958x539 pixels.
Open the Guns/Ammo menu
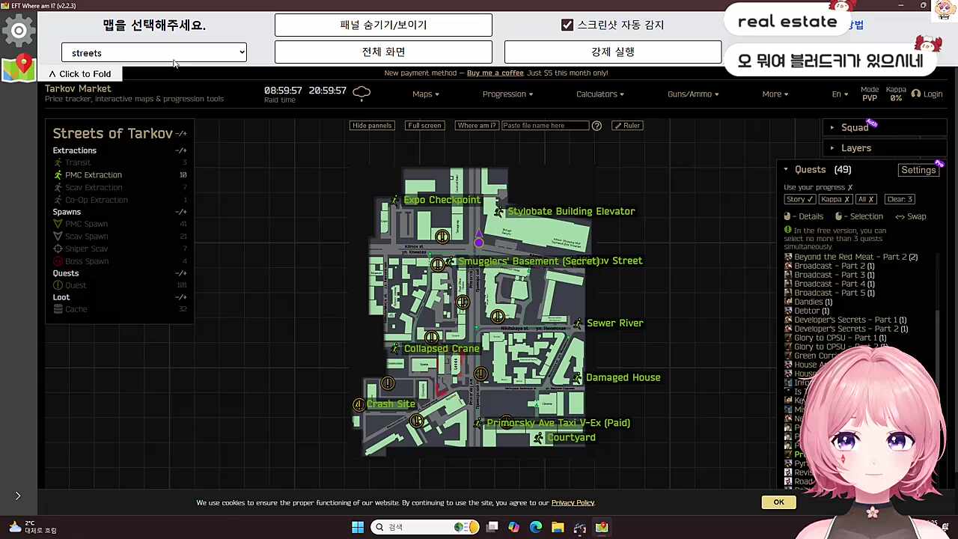coord(693,94)
